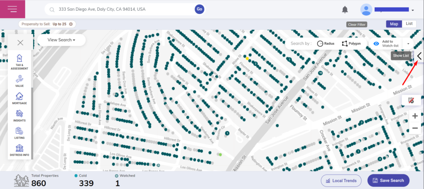Switch to the Map tab

tap(394, 24)
